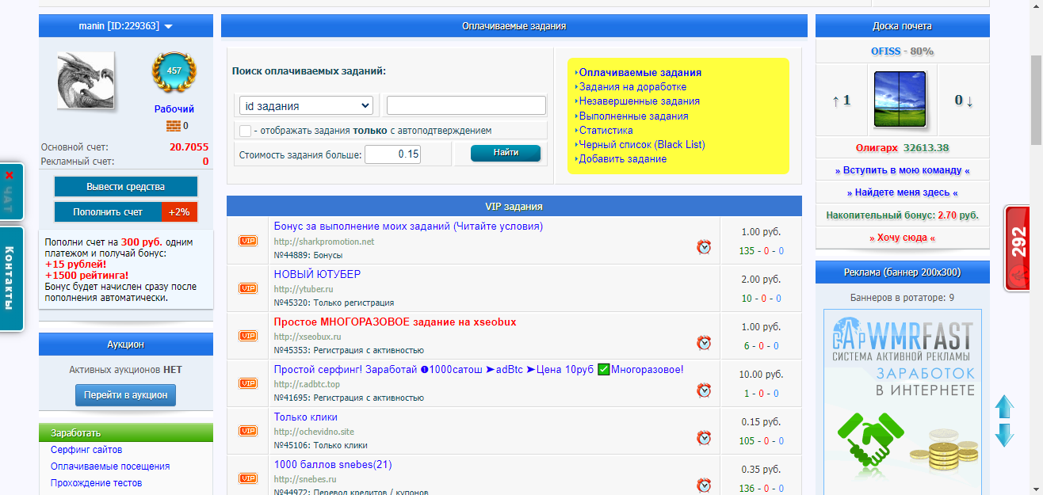Click the Перейти в аукцион button

pyautogui.click(x=126, y=394)
